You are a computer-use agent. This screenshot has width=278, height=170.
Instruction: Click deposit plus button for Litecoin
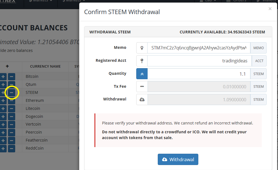coord(3,109)
